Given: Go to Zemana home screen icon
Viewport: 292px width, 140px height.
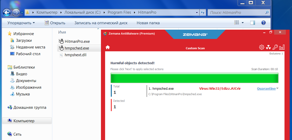Looking at the screenshot, I should coord(108,47).
